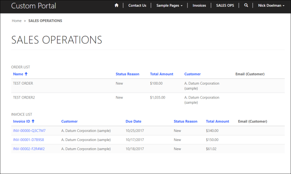Open invoice INV-00000-Q3C7M7
Image resolution: width=291 pixels, height=174 pixels.
coord(29,130)
